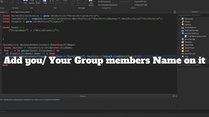
Task: Click the Filter workspace search field
Action: coord(193,15)
